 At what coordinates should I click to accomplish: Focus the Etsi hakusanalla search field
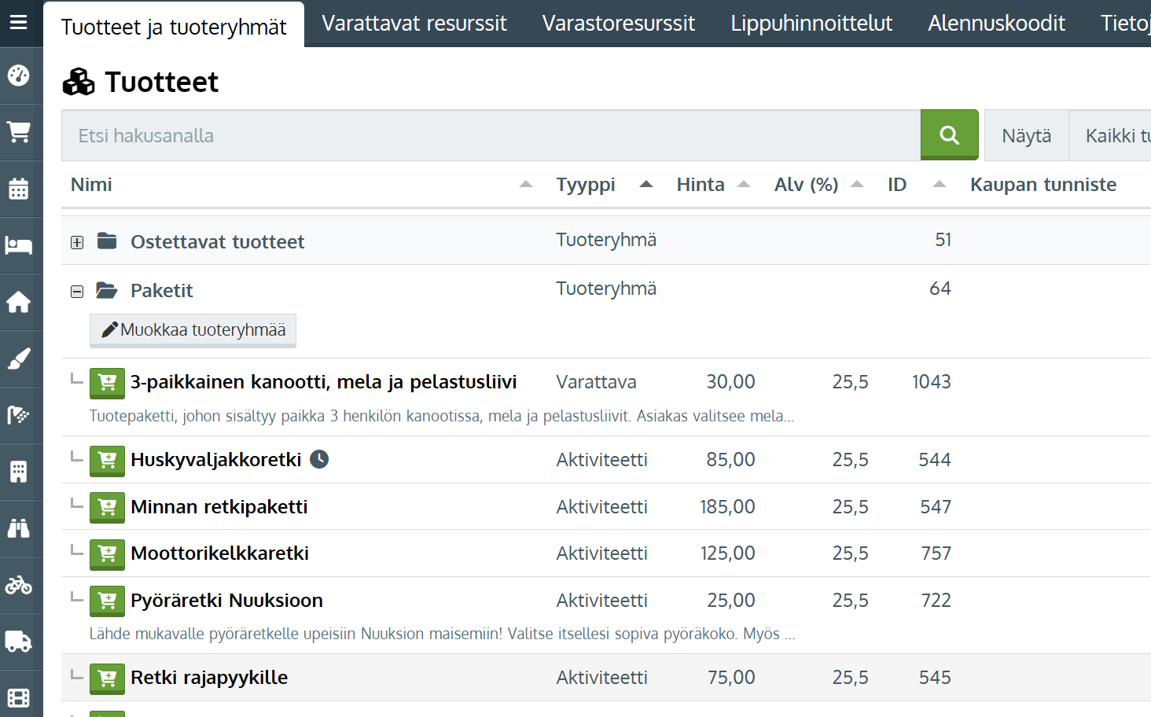(x=491, y=135)
